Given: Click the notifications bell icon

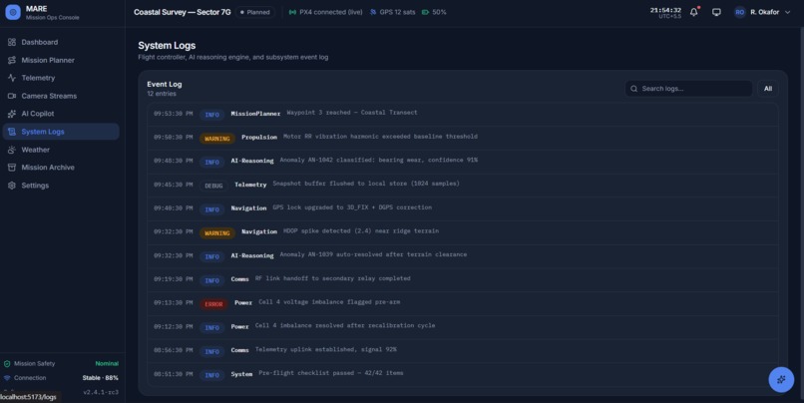Looking at the screenshot, I should 693,12.
